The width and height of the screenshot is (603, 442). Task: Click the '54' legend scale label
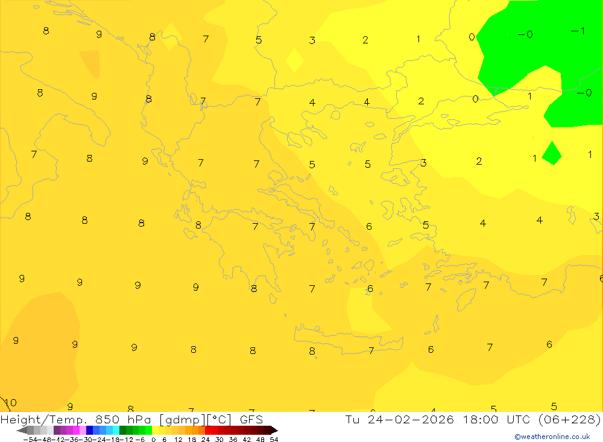[274, 440]
